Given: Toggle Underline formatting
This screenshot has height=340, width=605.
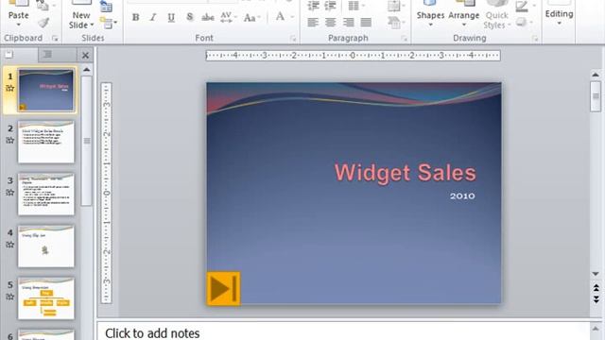Looking at the screenshot, I should (x=171, y=17).
